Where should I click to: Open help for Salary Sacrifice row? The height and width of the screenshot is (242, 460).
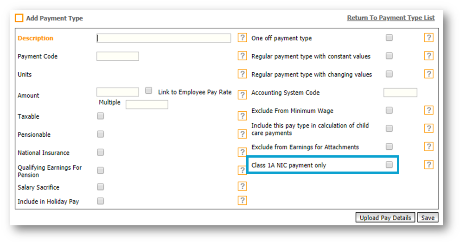242,186
